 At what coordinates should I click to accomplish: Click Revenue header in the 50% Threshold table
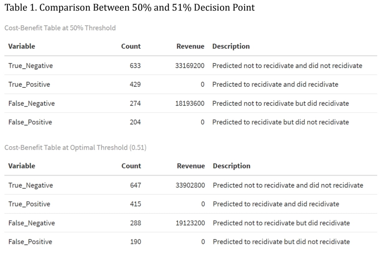click(x=190, y=46)
